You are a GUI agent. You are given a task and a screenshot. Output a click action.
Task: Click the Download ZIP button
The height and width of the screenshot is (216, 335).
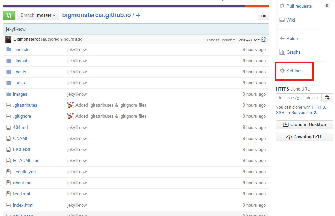(x=304, y=137)
